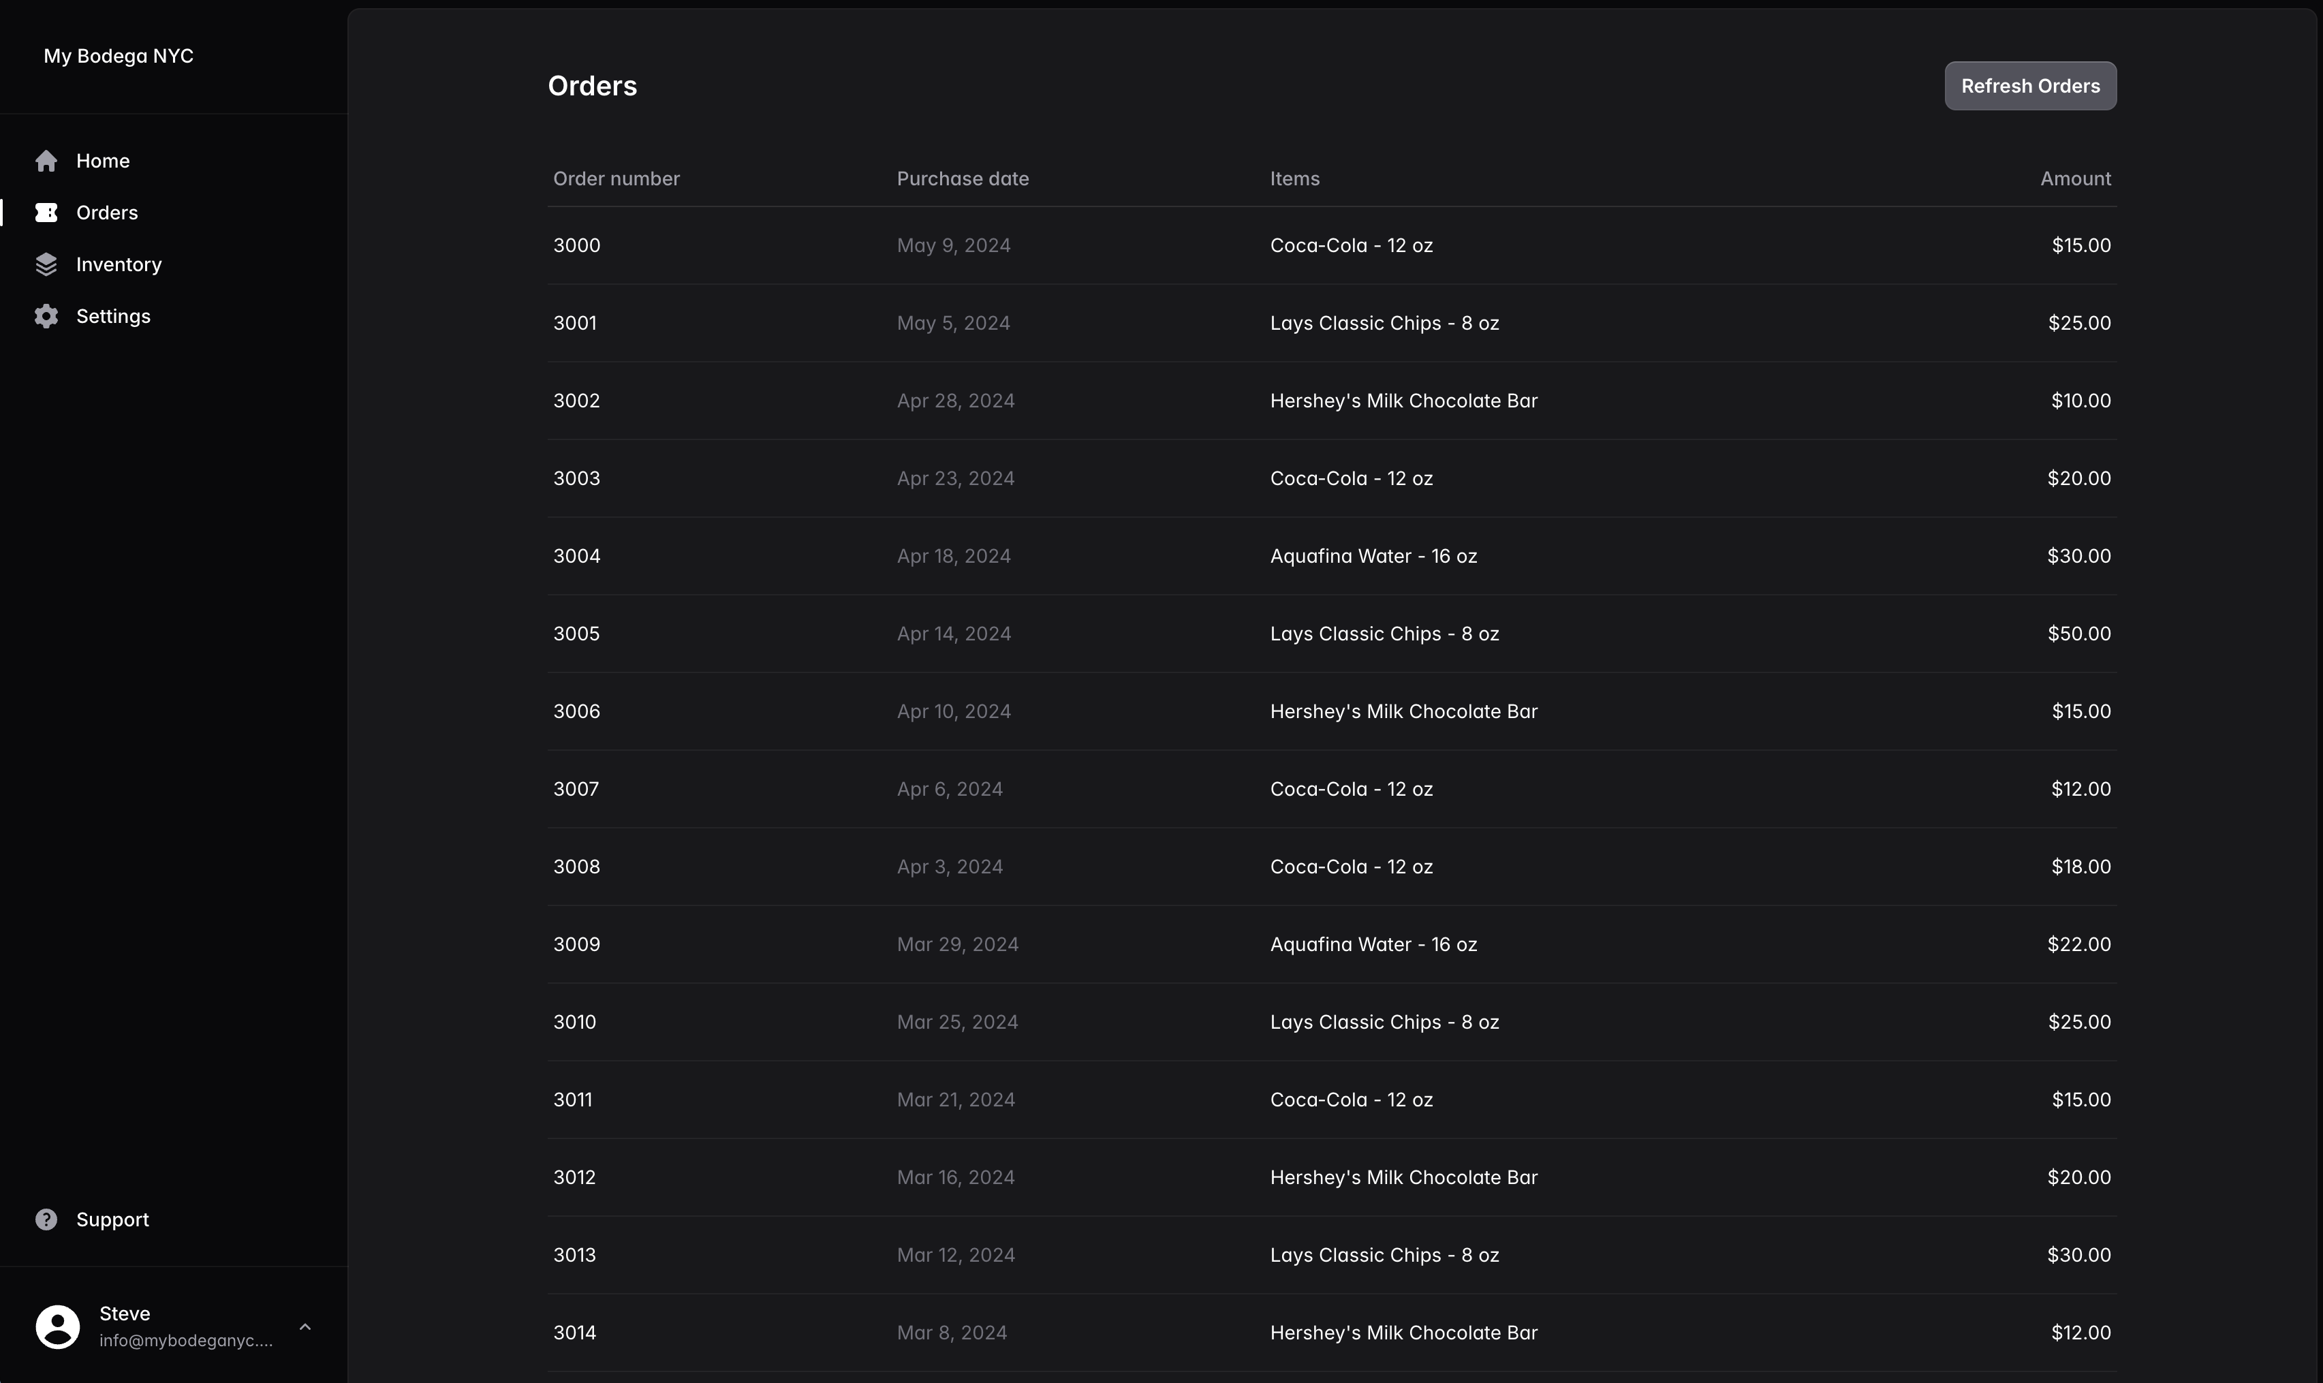The height and width of the screenshot is (1383, 2323).
Task: Open order number 3002
Action: pos(577,401)
